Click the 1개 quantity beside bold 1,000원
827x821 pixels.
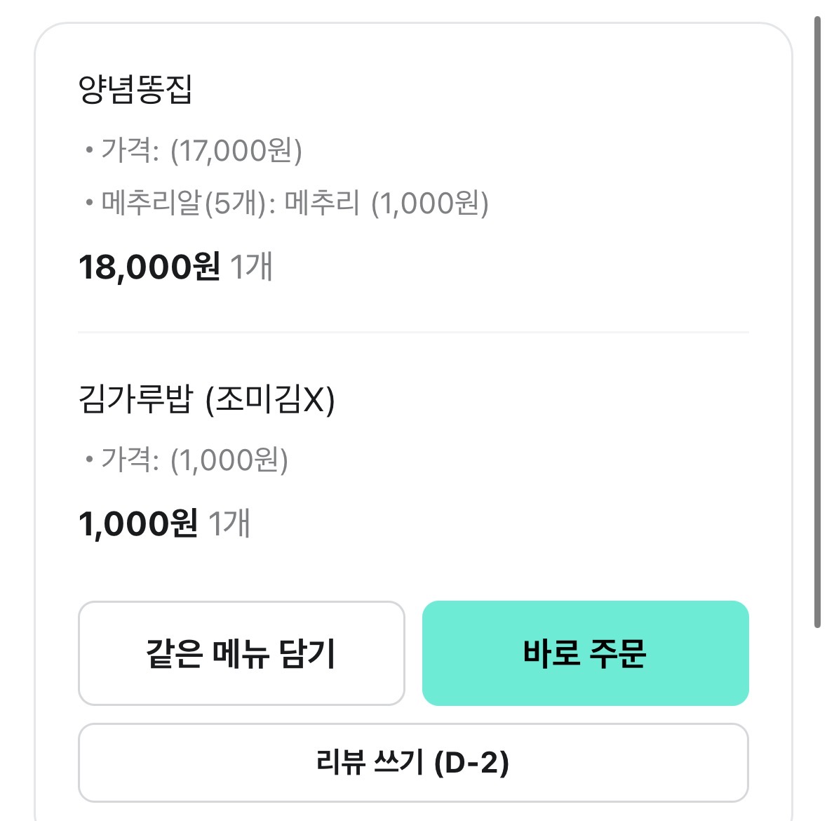click(229, 524)
